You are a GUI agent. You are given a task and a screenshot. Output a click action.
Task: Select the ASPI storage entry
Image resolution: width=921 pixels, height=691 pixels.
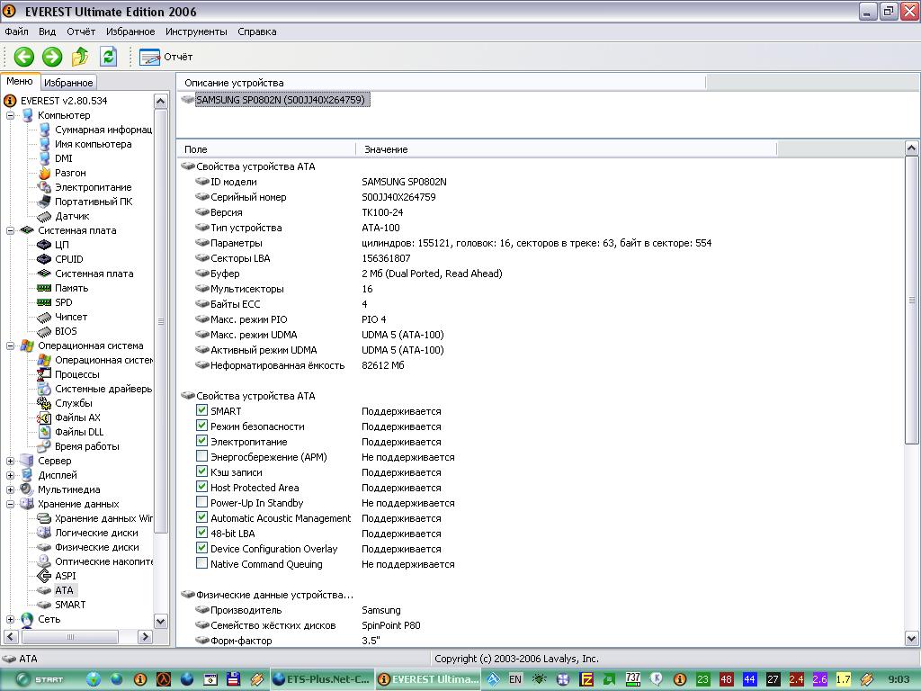(65, 576)
